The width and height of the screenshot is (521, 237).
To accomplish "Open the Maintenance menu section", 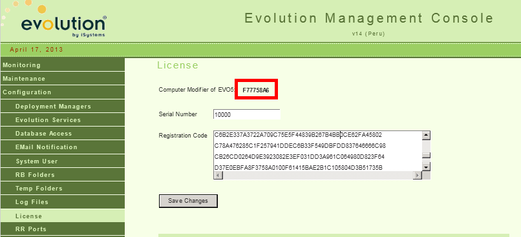I will tap(63, 79).
